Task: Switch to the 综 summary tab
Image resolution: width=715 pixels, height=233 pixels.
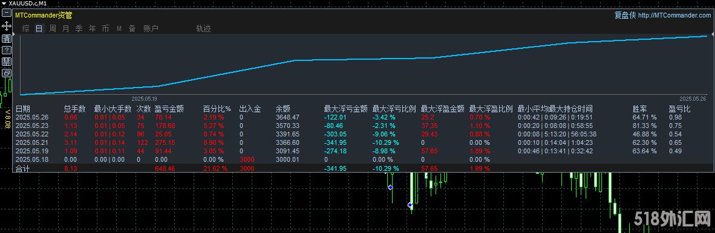Action: (x=26, y=28)
